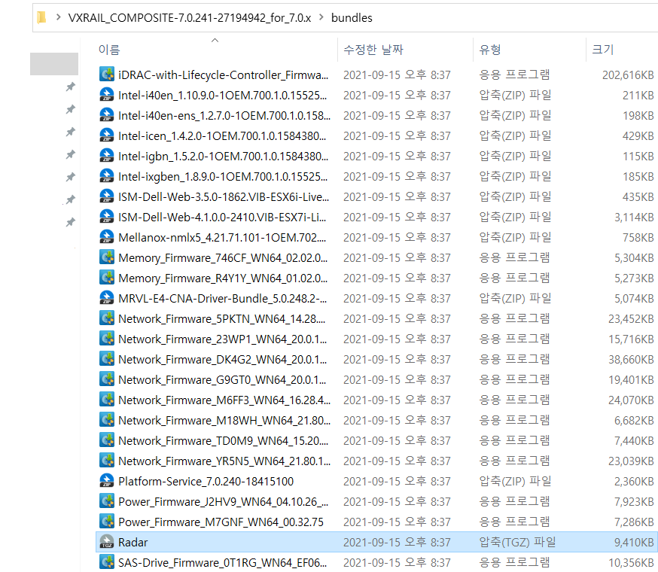Click the iDRAC-with-Lifecycle-Controller firmware file icon
The height and width of the screenshot is (572, 658).
[x=107, y=75]
